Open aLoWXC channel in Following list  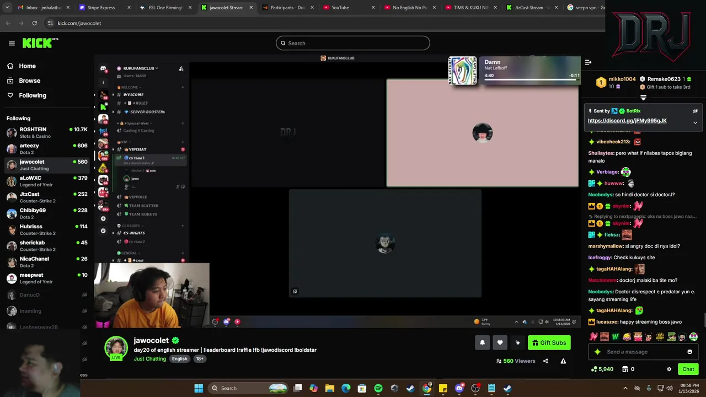click(x=47, y=181)
